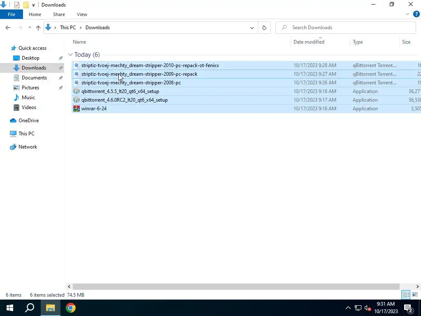
Task: Switch to Large icons view button
Action: pyautogui.click(x=414, y=295)
